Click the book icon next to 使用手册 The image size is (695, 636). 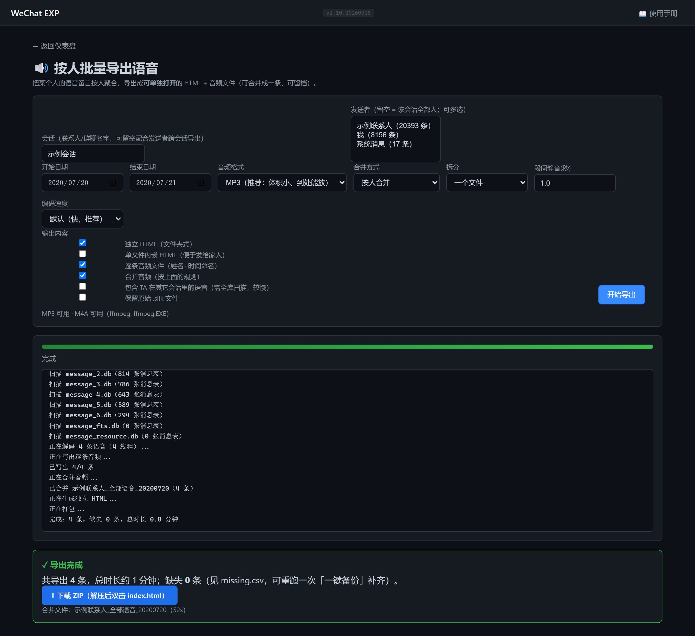(x=642, y=14)
